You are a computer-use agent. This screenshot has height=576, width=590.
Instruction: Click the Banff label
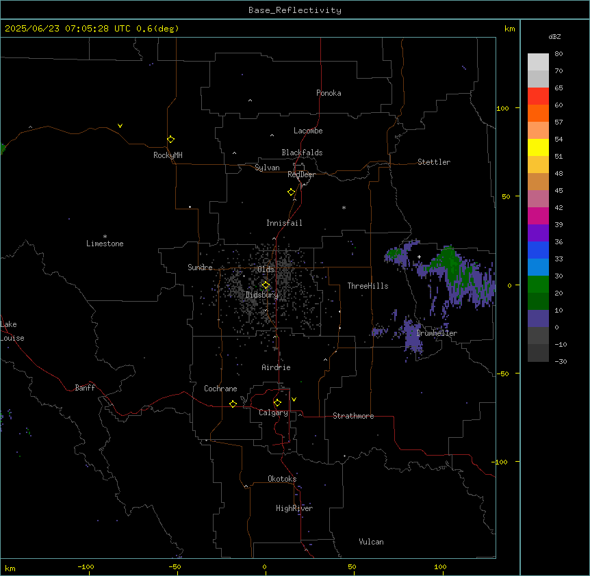click(x=85, y=388)
